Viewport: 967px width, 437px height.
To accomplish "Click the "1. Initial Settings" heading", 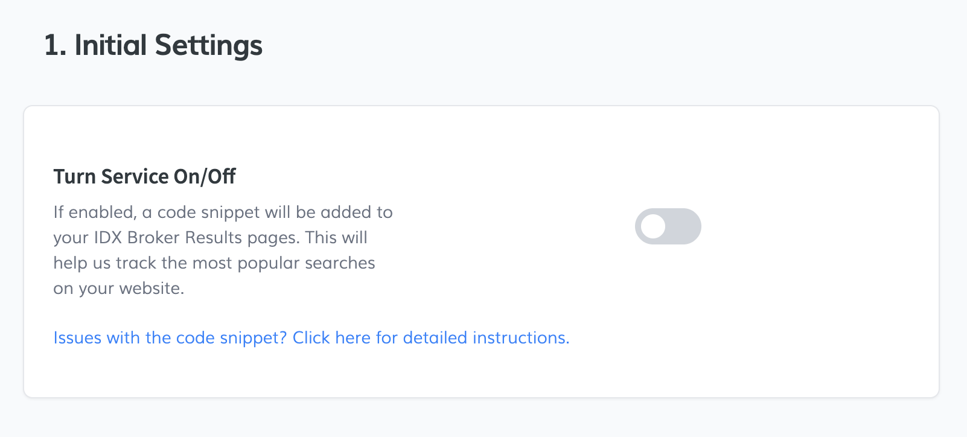I will point(153,45).
